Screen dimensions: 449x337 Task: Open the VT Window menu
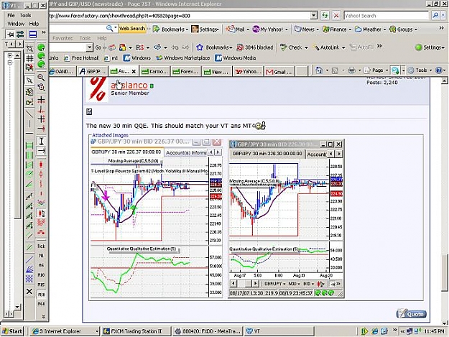pyautogui.click(x=16, y=24)
